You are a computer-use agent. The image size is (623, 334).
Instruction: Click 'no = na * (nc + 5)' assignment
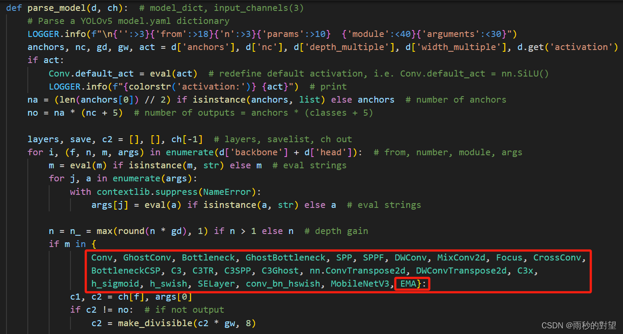pyautogui.click(x=75, y=113)
